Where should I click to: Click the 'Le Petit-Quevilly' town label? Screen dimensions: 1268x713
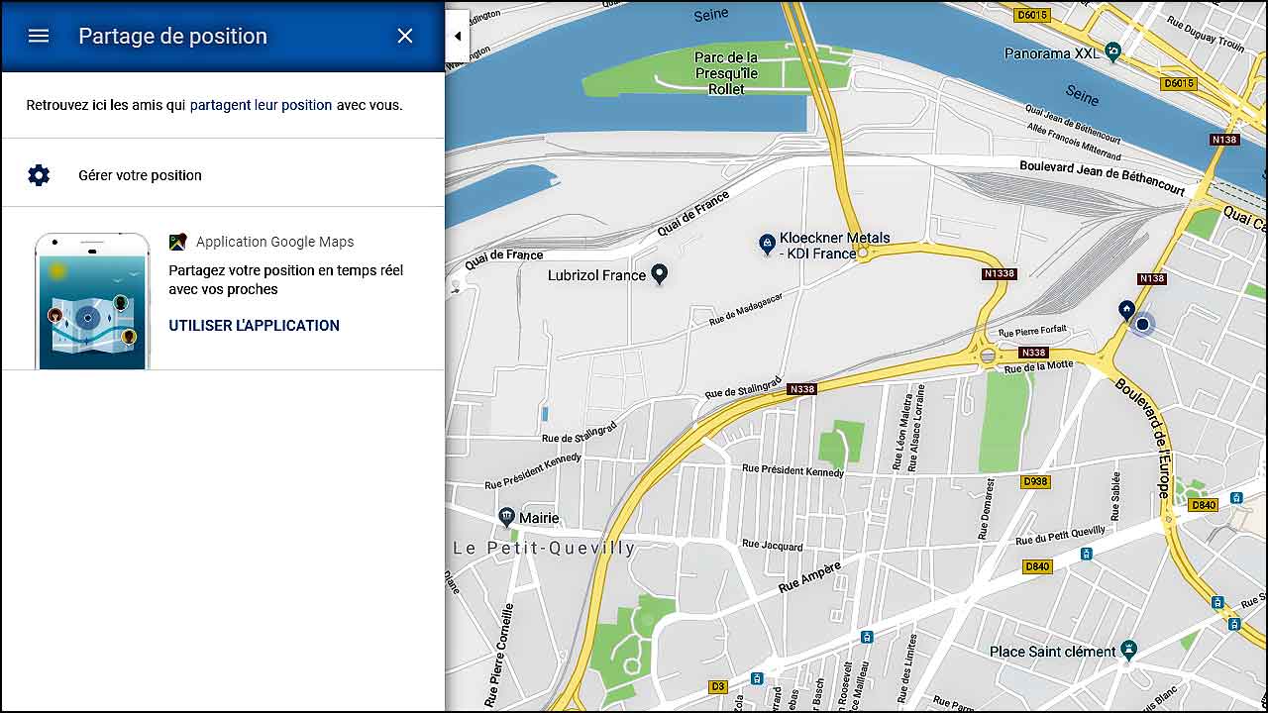(544, 548)
